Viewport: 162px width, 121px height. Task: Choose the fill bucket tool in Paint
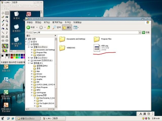7,17
